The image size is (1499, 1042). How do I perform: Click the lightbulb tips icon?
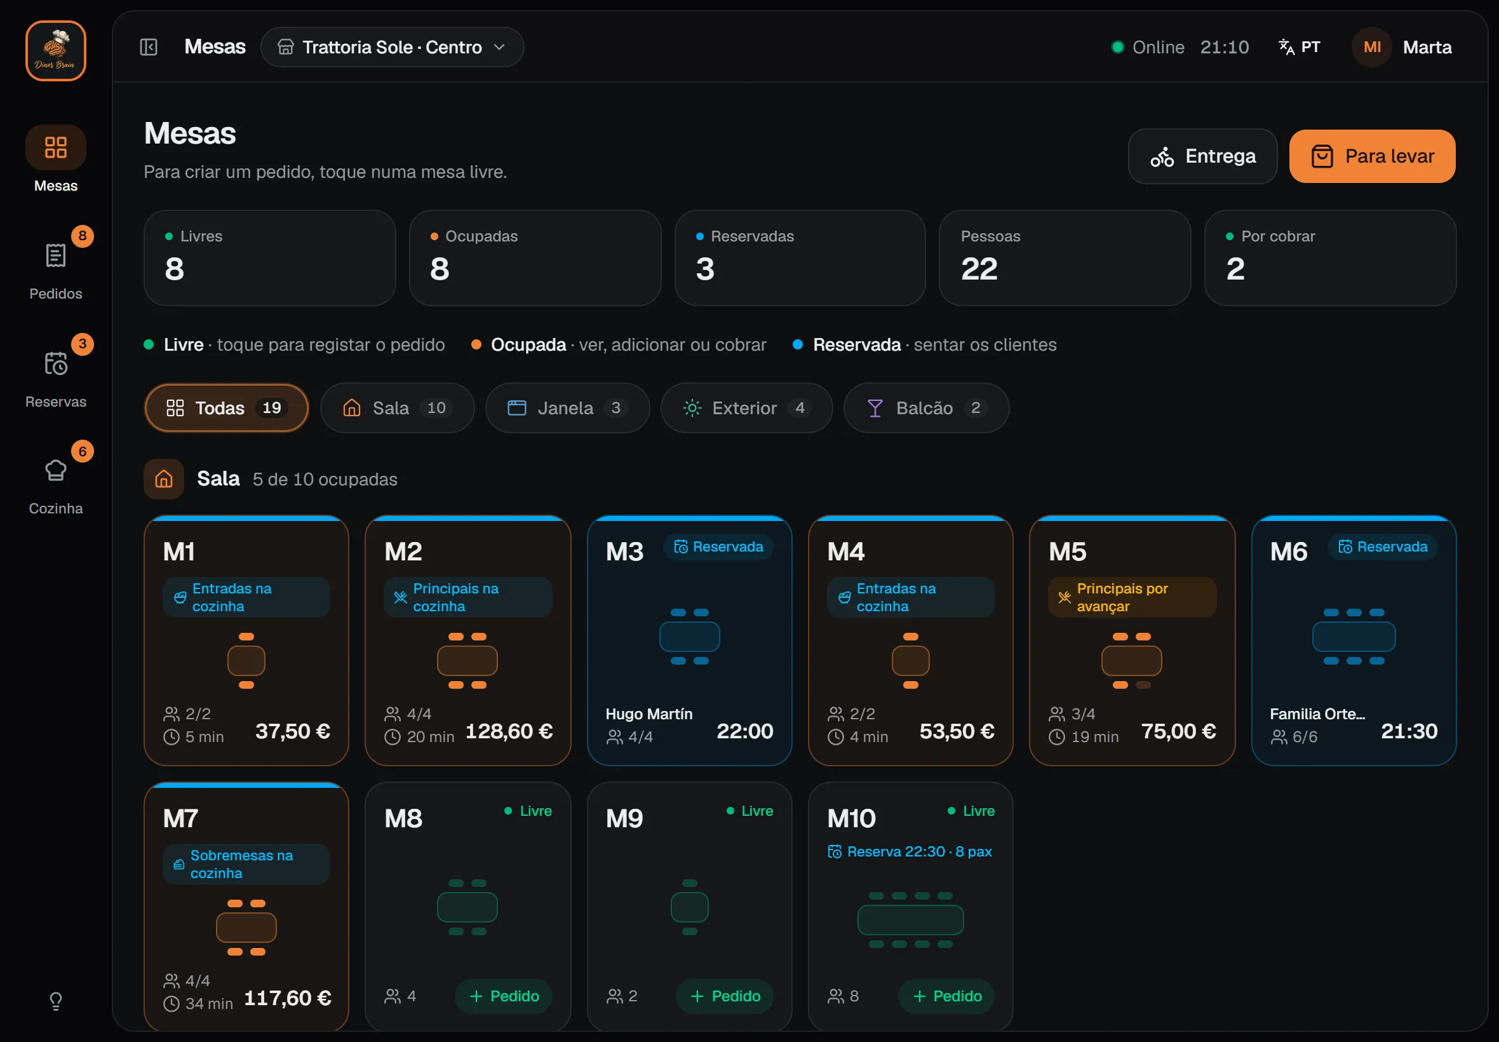(55, 1001)
